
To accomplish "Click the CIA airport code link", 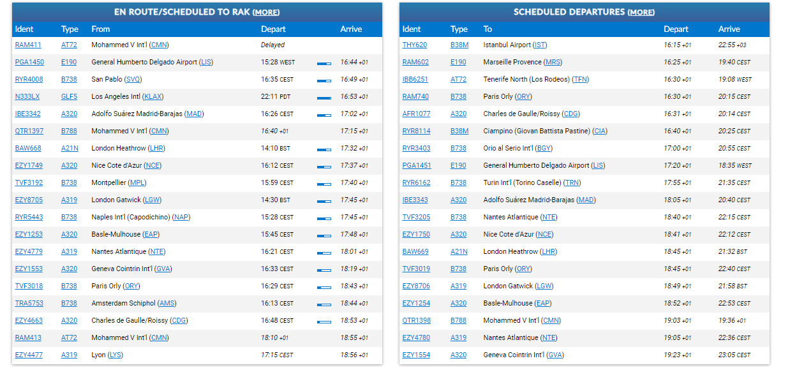I will click(599, 131).
